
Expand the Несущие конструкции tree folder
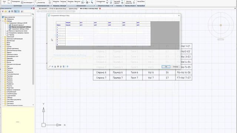[3, 64]
